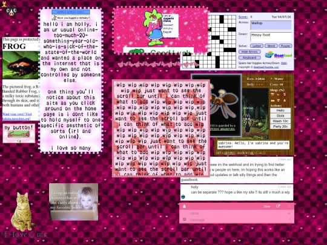
Task: Click Wash 10c pet action
Action: click(x=280, y=121)
